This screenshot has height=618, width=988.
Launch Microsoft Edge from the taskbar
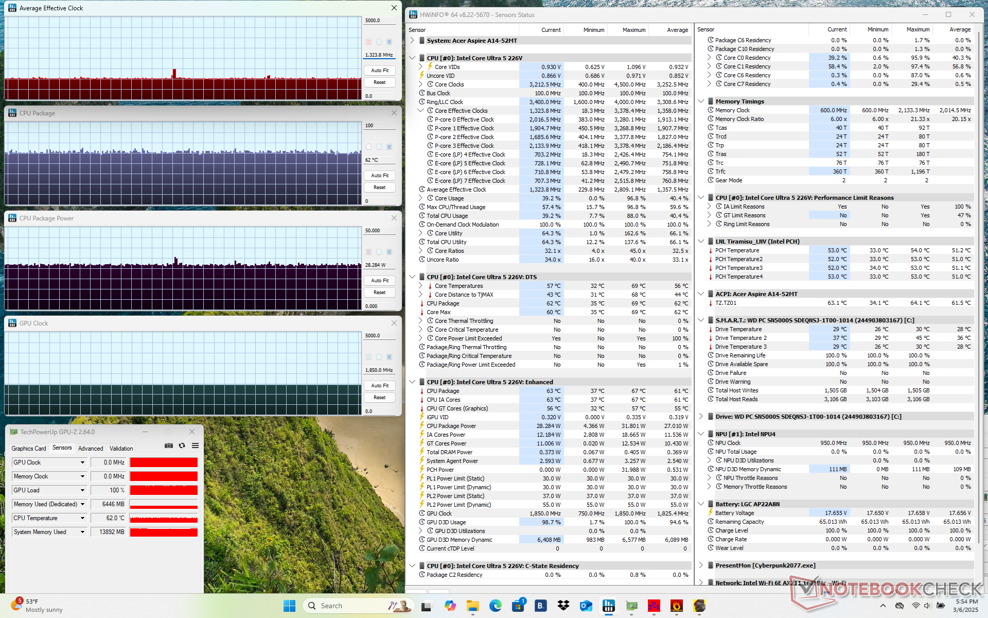tap(496, 606)
